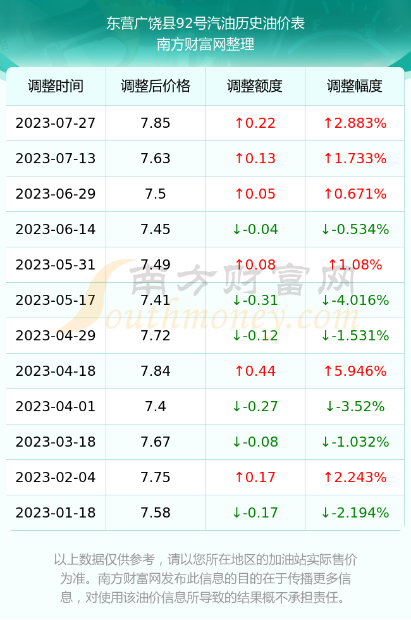The height and width of the screenshot is (620, 411).
Task: Click the ↑5.946% percentage cell
Action: (x=355, y=371)
